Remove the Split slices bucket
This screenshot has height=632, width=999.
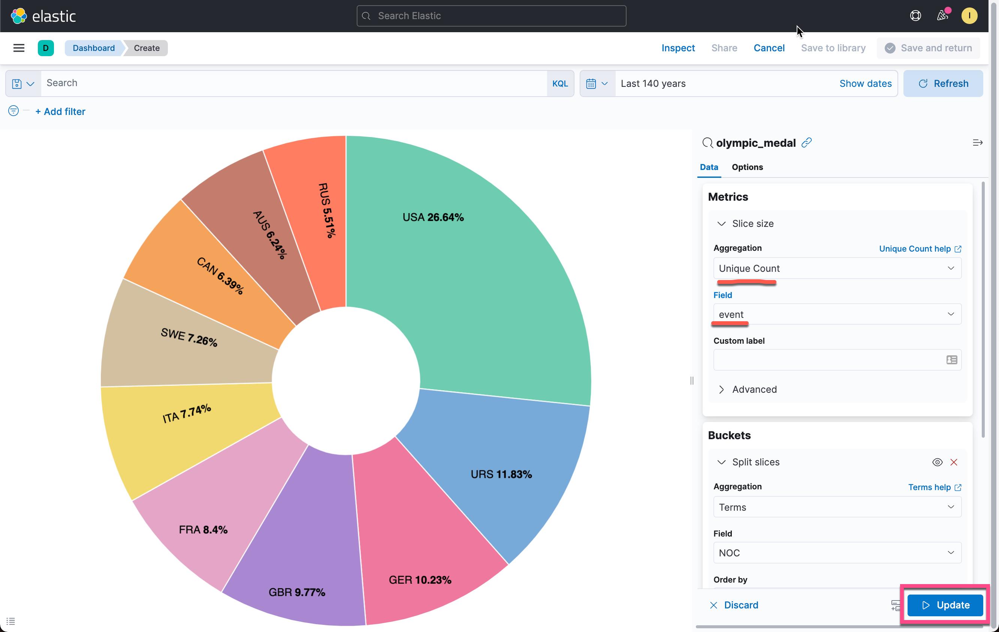[954, 462]
